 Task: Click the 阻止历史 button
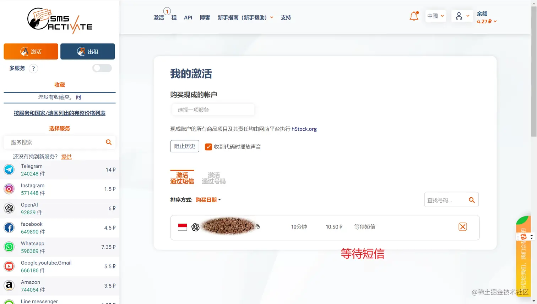pos(185,146)
